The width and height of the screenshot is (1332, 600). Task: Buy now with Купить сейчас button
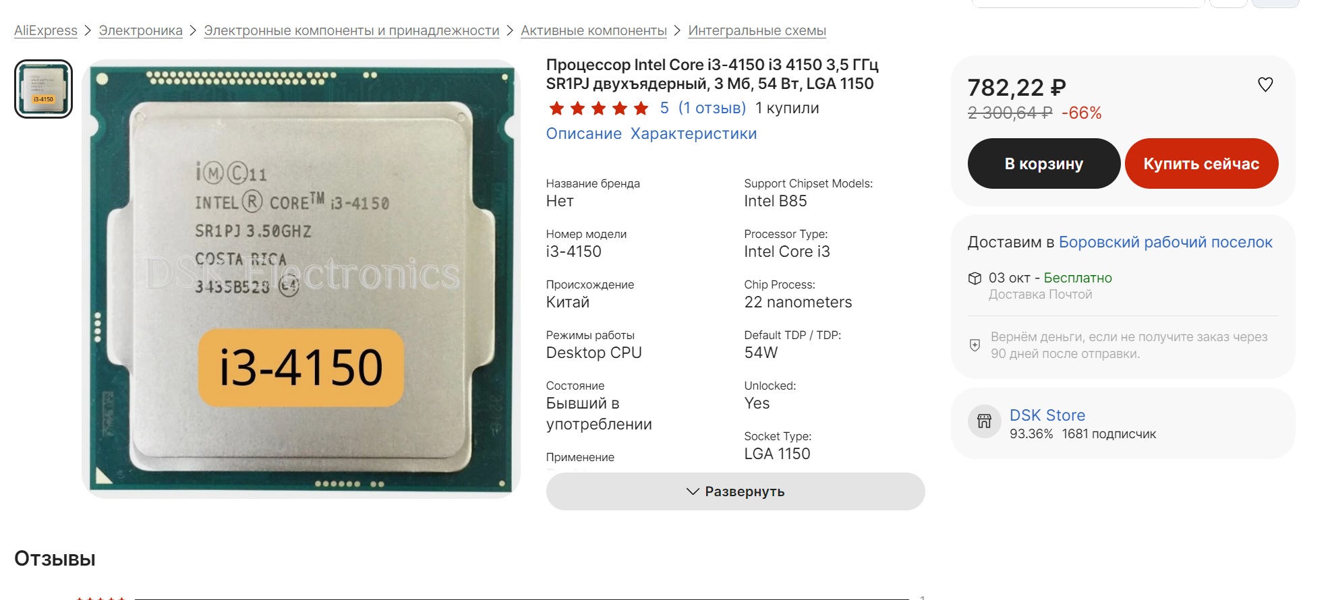pyautogui.click(x=1201, y=164)
